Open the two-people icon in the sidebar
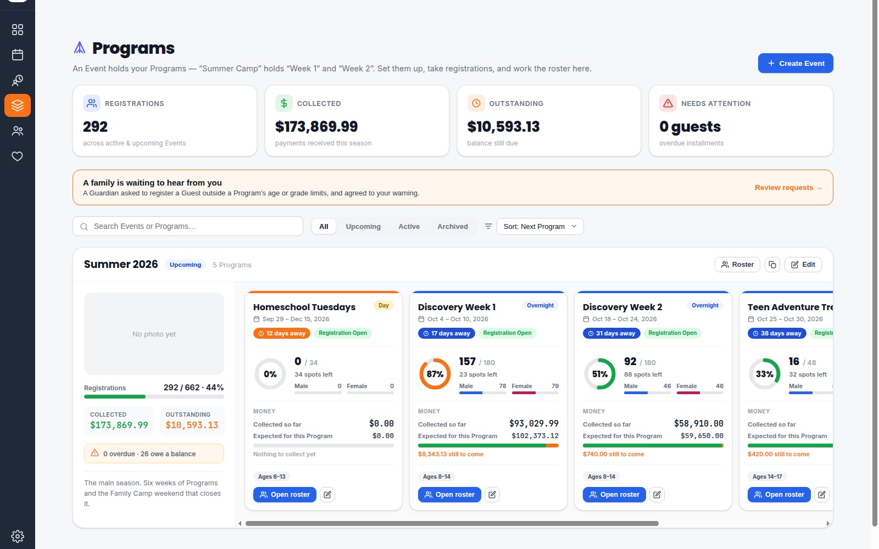 click(x=18, y=131)
